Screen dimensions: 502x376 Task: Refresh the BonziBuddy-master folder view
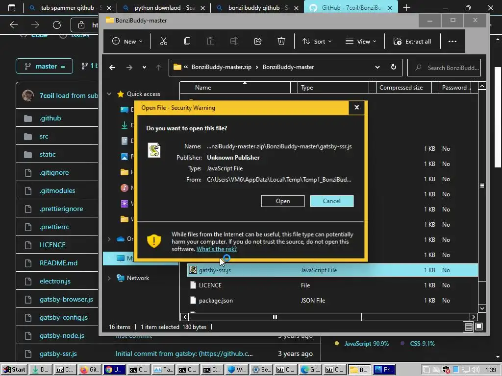pos(394,67)
